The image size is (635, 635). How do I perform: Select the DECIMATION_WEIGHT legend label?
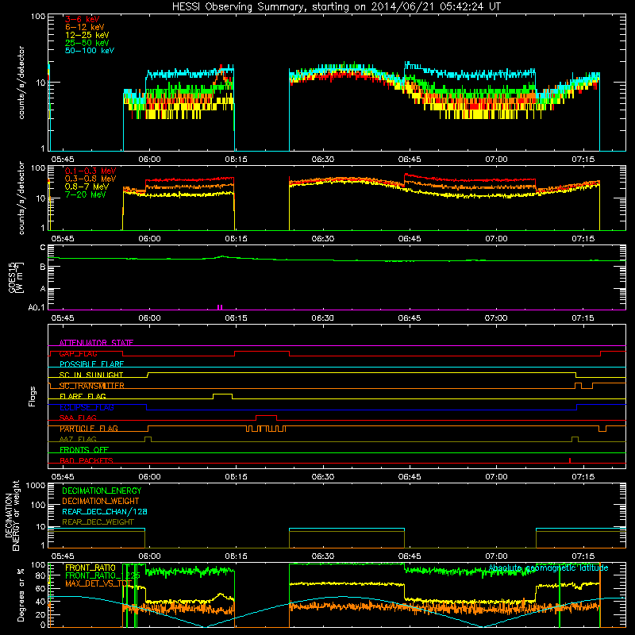coord(101,501)
